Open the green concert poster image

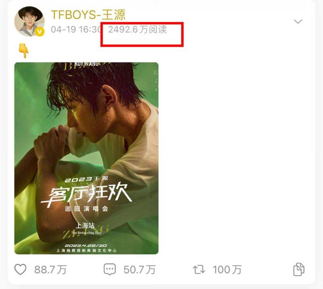click(86, 158)
